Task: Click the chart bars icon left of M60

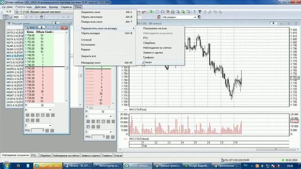Action: [10, 17]
